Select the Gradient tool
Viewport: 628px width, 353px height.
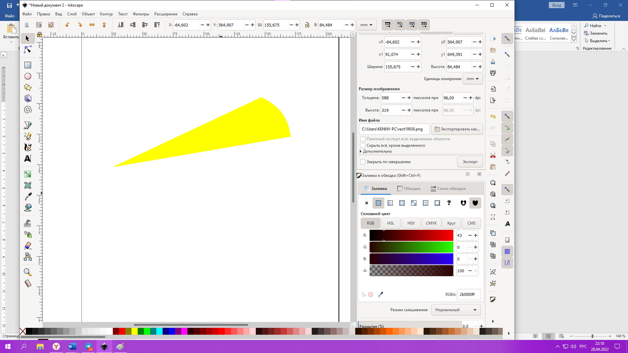pos(27,174)
